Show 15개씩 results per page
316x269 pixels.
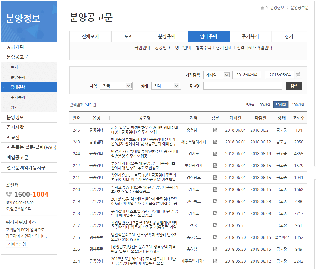[249, 105]
